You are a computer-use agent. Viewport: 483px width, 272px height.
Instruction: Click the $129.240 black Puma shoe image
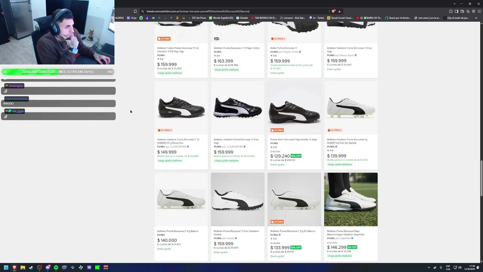tap(294, 108)
